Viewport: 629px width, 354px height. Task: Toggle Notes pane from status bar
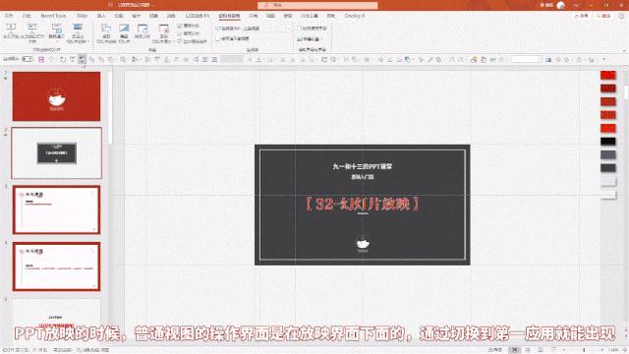click(x=495, y=350)
